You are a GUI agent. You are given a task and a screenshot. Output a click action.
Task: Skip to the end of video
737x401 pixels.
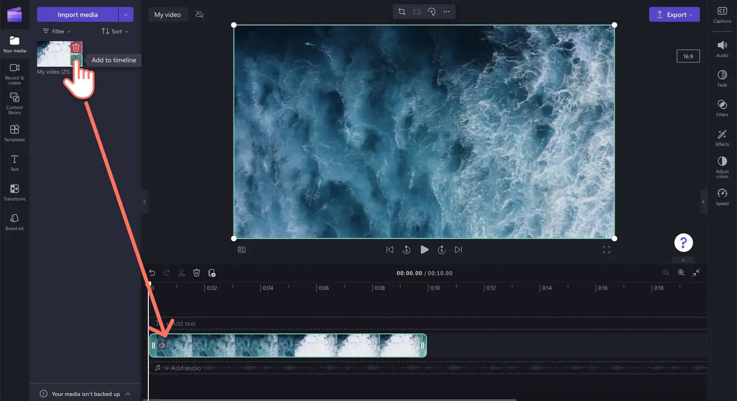click(x=458, y=250)
